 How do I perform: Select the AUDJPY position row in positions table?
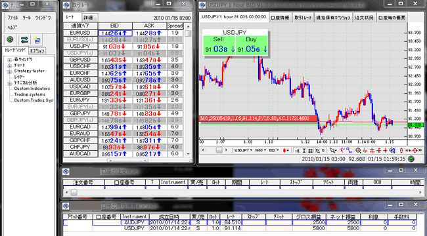(240, 222)
